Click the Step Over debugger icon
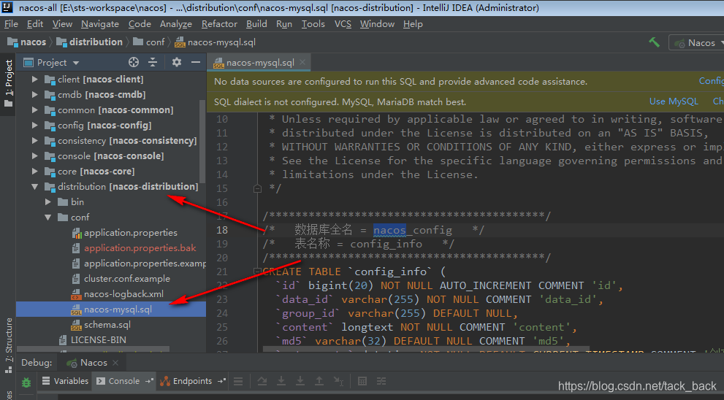Screen dimensions: 724x400 point(262,381)
